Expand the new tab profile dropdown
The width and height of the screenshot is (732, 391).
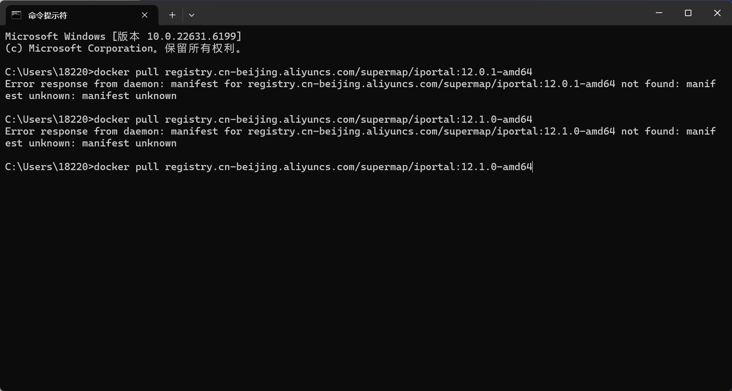192,15
